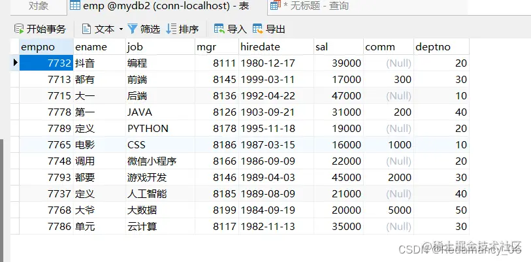Click the hiredate column header

tap(276, 47)
